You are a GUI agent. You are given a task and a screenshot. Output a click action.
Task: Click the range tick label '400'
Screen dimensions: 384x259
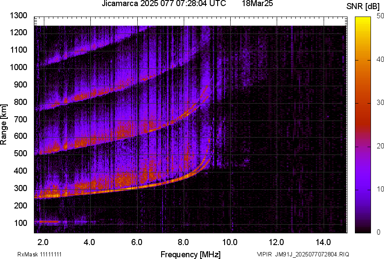click(20, 171)
